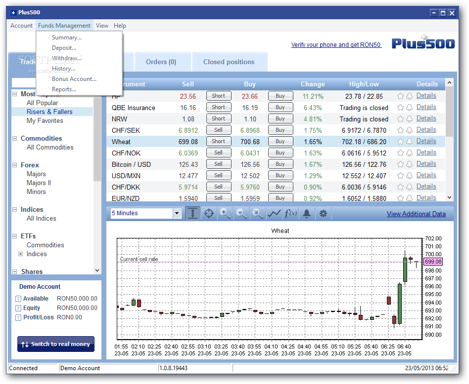This screenshot has width=469, height=384.
Task: Collapse the Most Popular tree group
Action: click(14, 94)
